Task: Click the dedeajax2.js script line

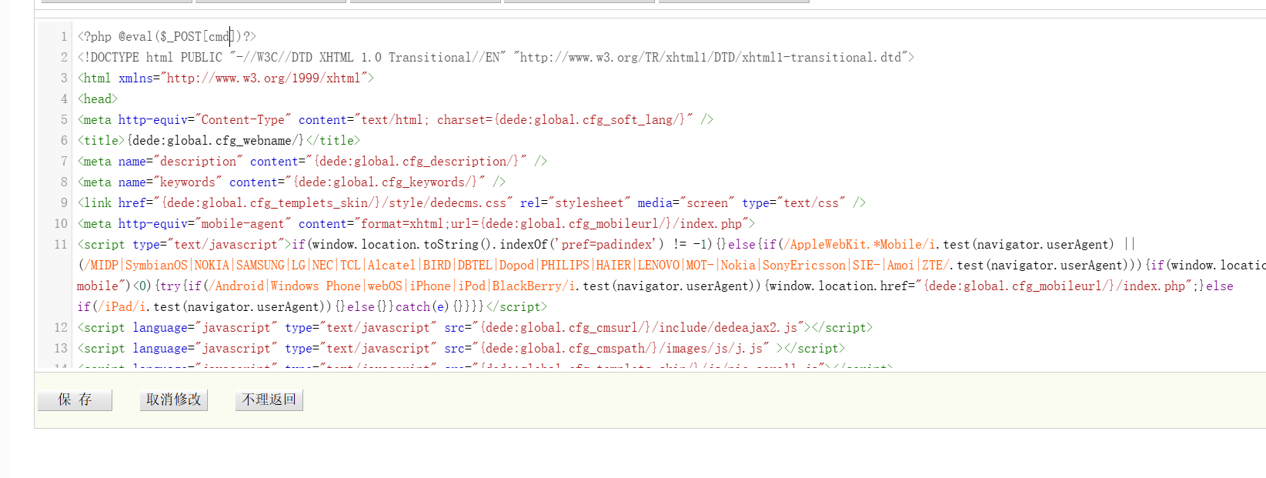Action: 475,327
